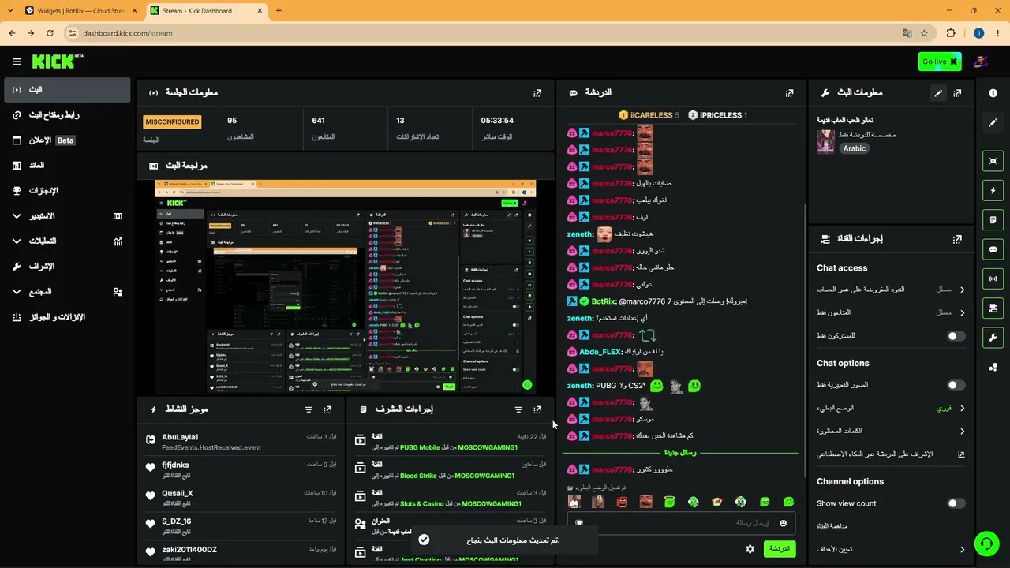Open the profile avatar in the header
Image resolution: width=1010 pixels, height=568 pixels.
981,62
